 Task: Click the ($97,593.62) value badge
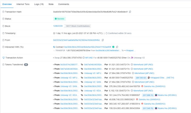pyautogui.click(x=141, y=78)
